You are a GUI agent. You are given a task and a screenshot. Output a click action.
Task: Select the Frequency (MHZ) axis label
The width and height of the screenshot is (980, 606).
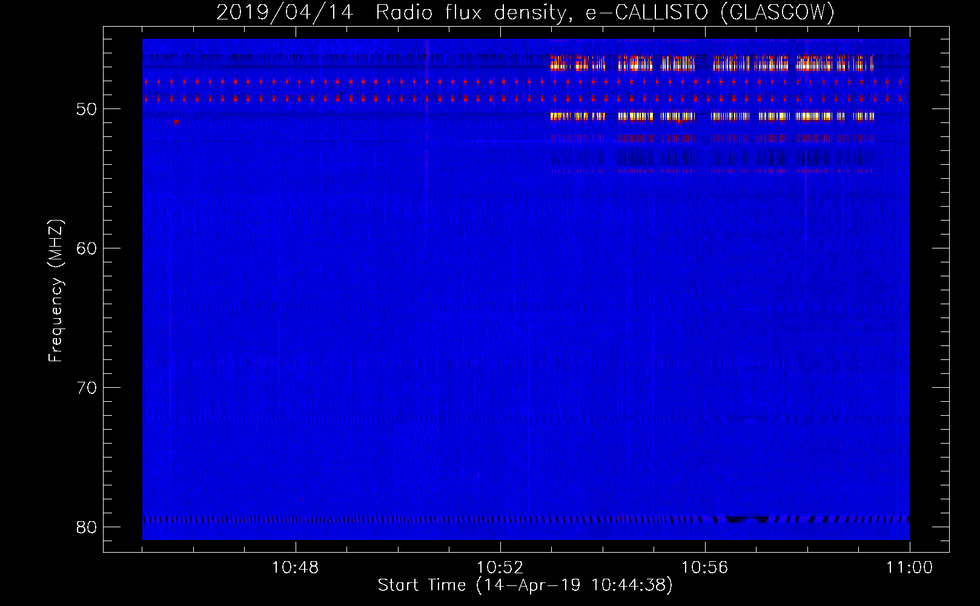(56, 291)
